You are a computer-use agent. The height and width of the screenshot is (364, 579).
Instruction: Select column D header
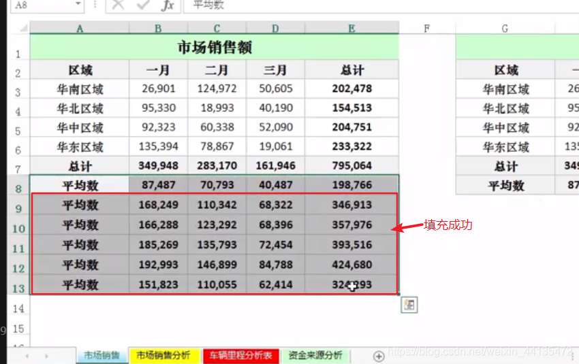pos(275,28)
